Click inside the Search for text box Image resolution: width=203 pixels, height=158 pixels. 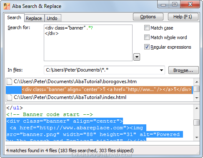[88, 43]
